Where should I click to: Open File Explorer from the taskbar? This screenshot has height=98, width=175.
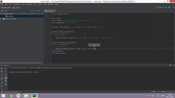[x=26, y=96]
